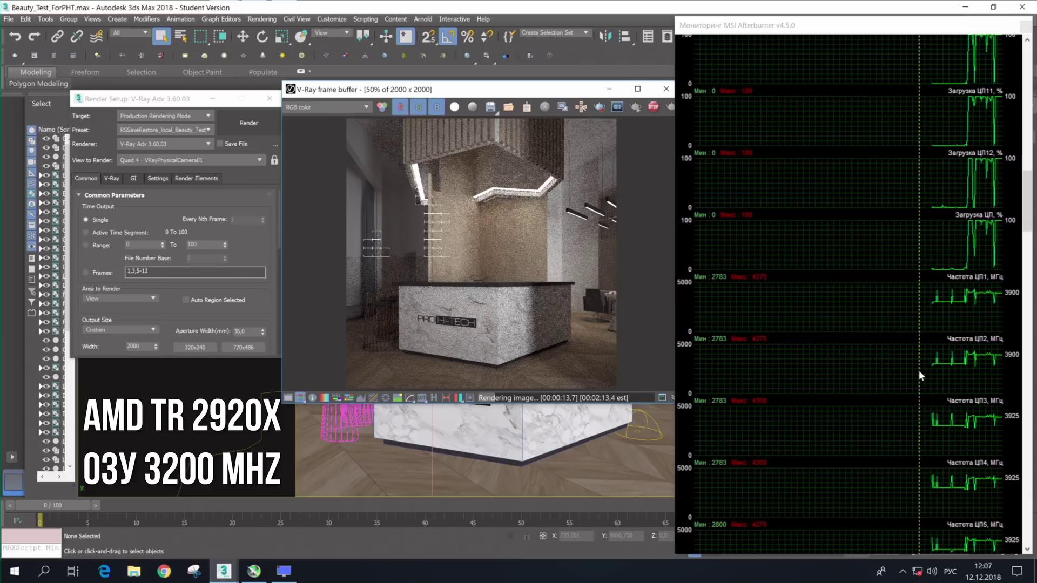Save image from V-Ray frame buffer
The image size is (1037, 583).
click(490, 107)
